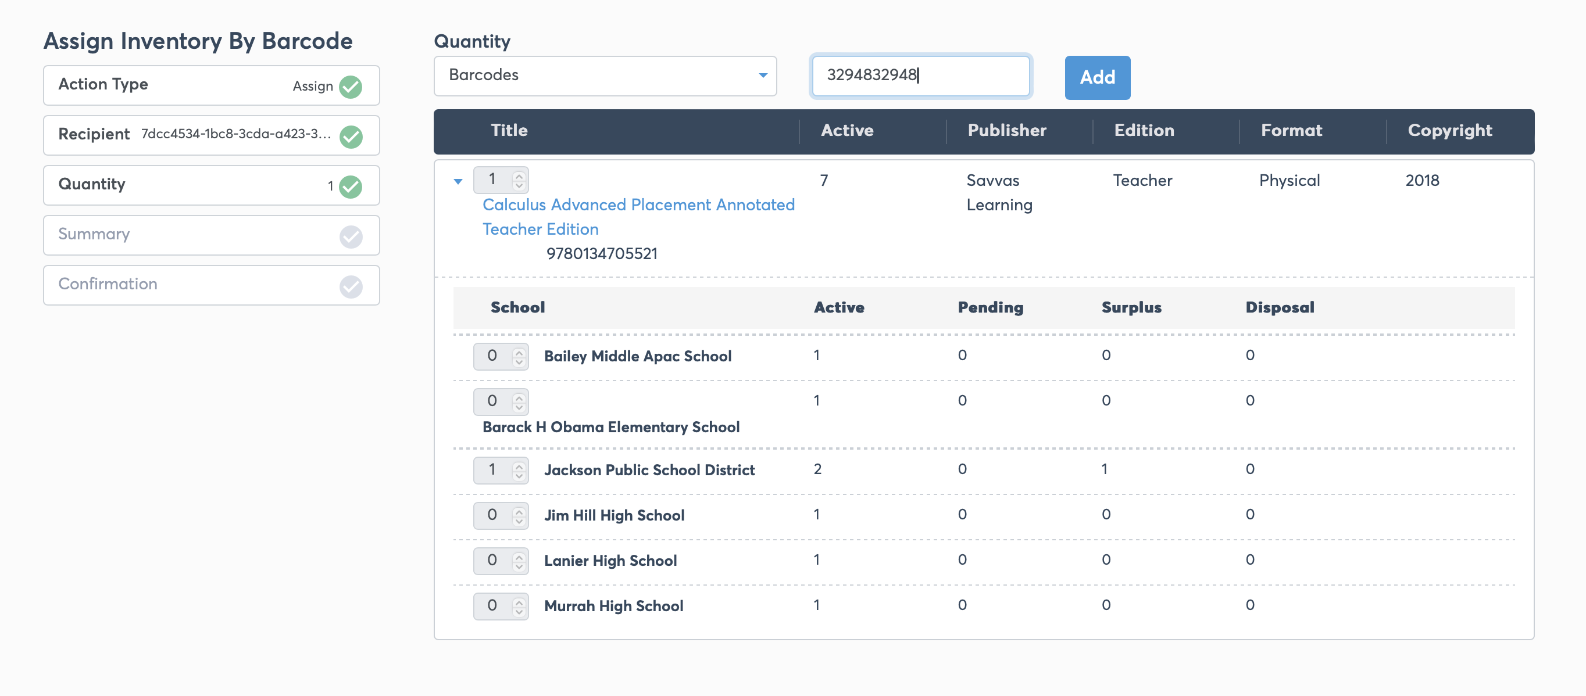Select the Recipient step
The image size is (1586, 696).
click(x=211, y=135)
